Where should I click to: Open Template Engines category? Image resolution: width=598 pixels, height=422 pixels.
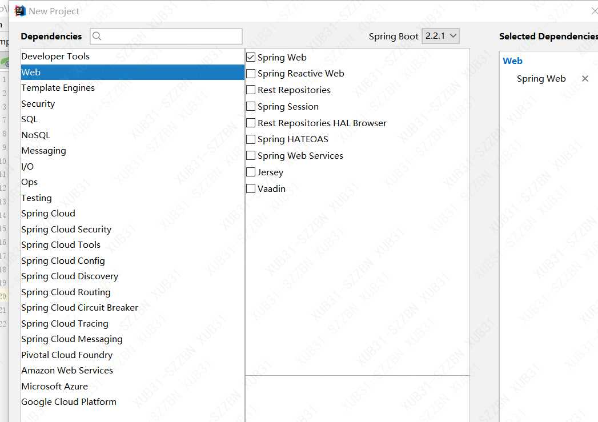tap(133, 88)
